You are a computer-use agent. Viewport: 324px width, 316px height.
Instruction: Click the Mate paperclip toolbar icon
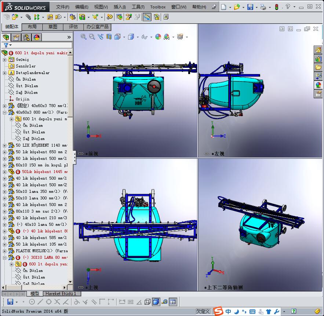point(28,17)
